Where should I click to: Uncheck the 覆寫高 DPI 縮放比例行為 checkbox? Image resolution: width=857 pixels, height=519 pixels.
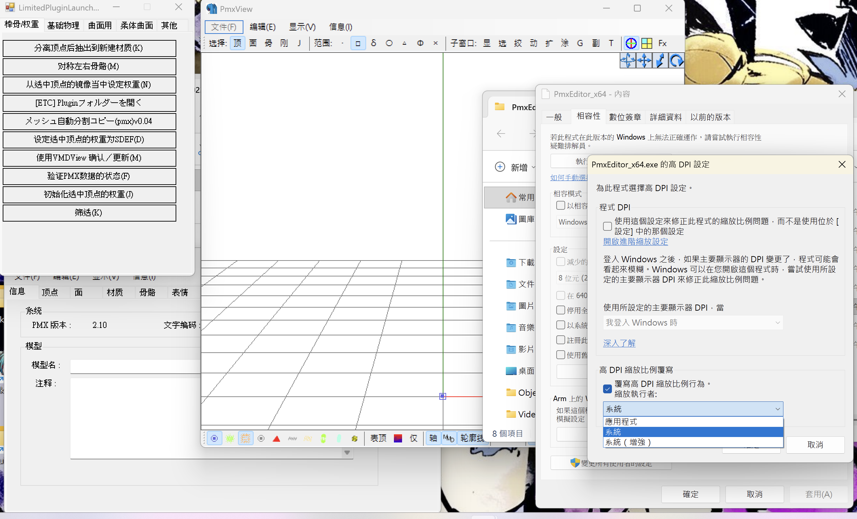[x=607, y=389]
